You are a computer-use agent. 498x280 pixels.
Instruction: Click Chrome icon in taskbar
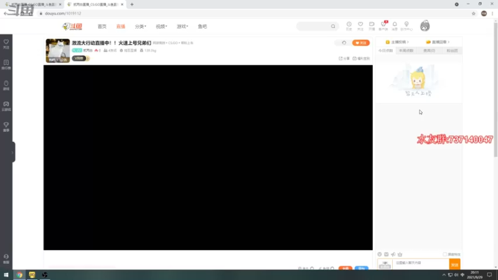coord(19,275)
